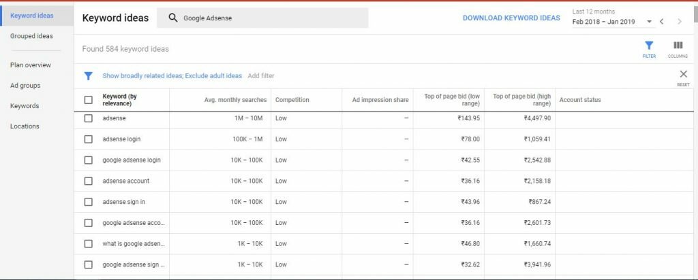Click the ₹1,660.74 bid value
This screenshot has width=698, height=280.
pos(537,243)
